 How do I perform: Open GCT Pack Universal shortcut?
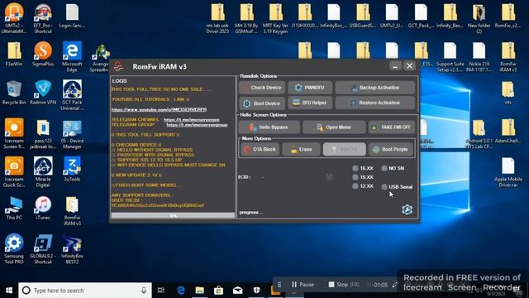72,95
